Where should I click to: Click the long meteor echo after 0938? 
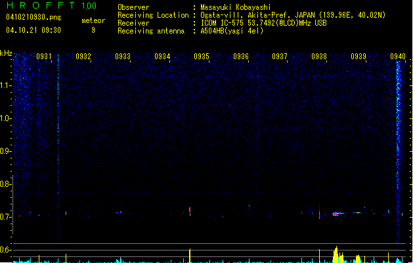pos(347,214)
